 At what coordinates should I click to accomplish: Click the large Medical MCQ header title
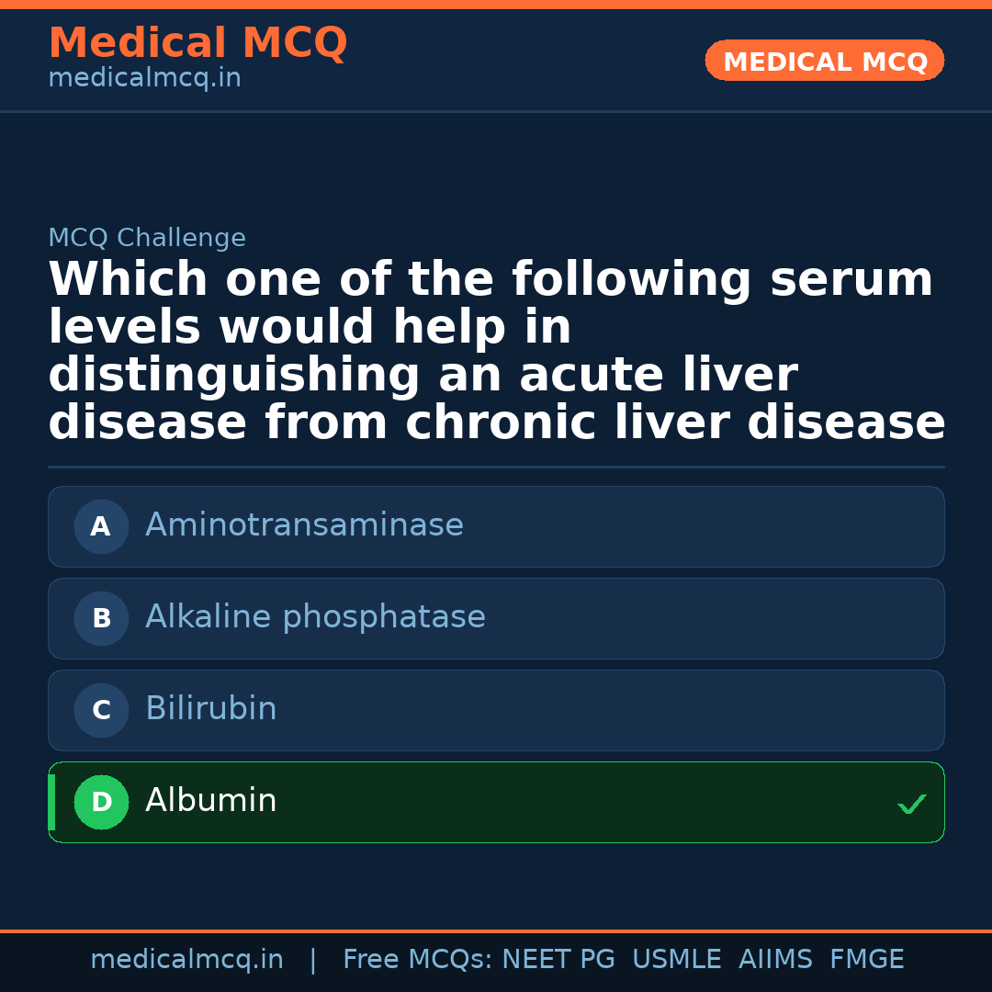tap(197, 43)
